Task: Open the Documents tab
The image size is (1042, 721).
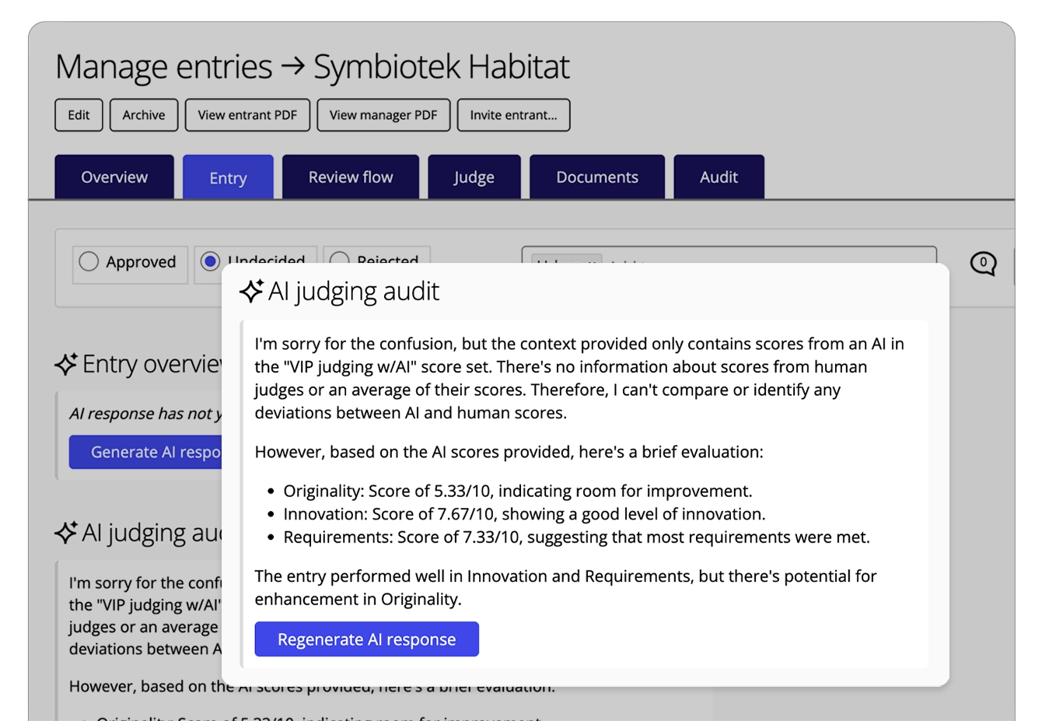Action: coord(597,177)
